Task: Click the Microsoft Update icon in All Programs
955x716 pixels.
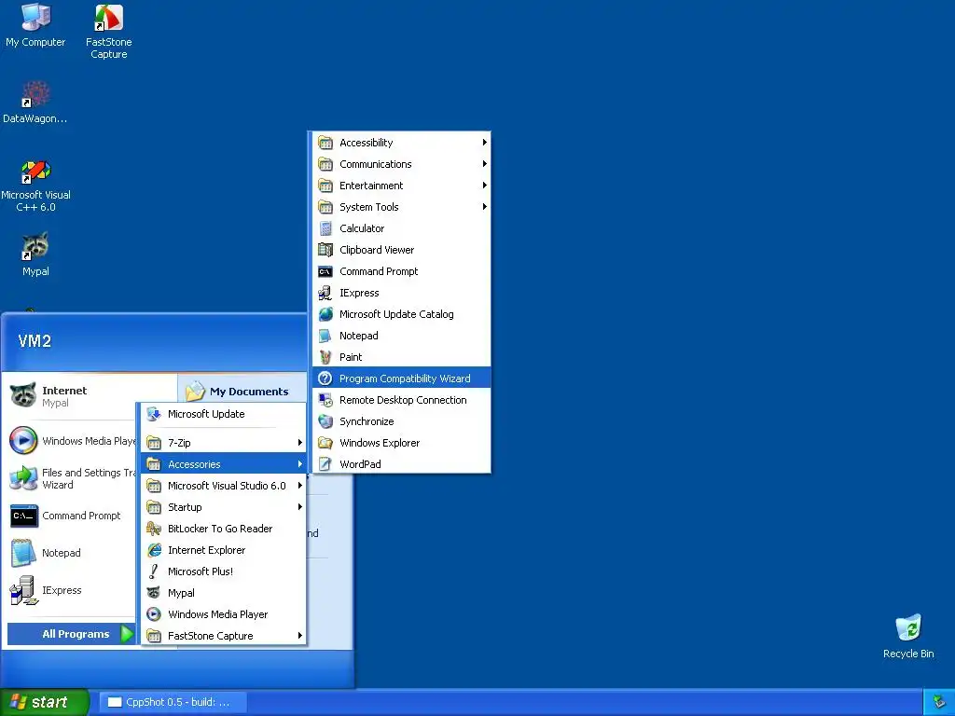Action: point(154,414)
